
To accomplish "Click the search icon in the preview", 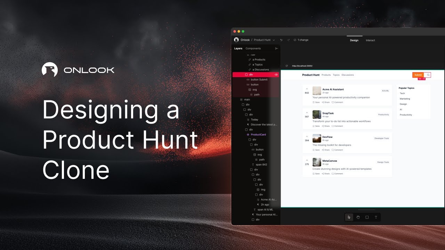I will point(428,75).
